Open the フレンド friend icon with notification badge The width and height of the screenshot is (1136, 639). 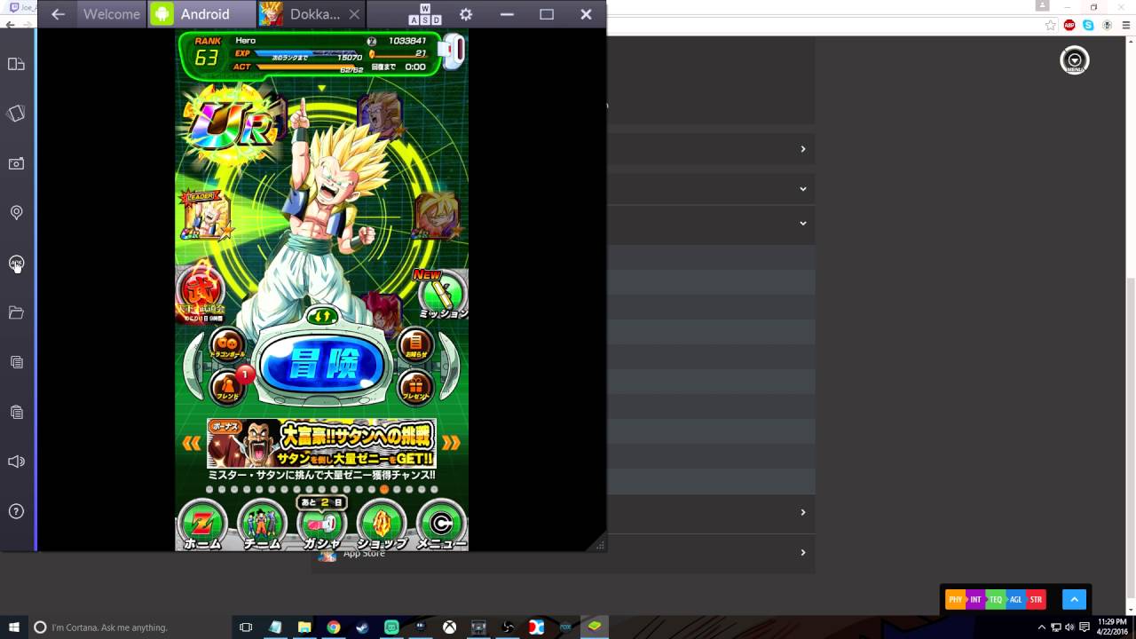[228, 387]
